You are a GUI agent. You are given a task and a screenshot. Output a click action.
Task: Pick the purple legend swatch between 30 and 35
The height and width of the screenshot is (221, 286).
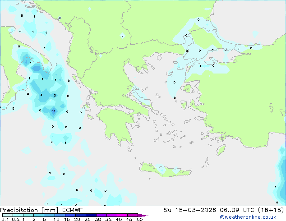pos(101,215)
